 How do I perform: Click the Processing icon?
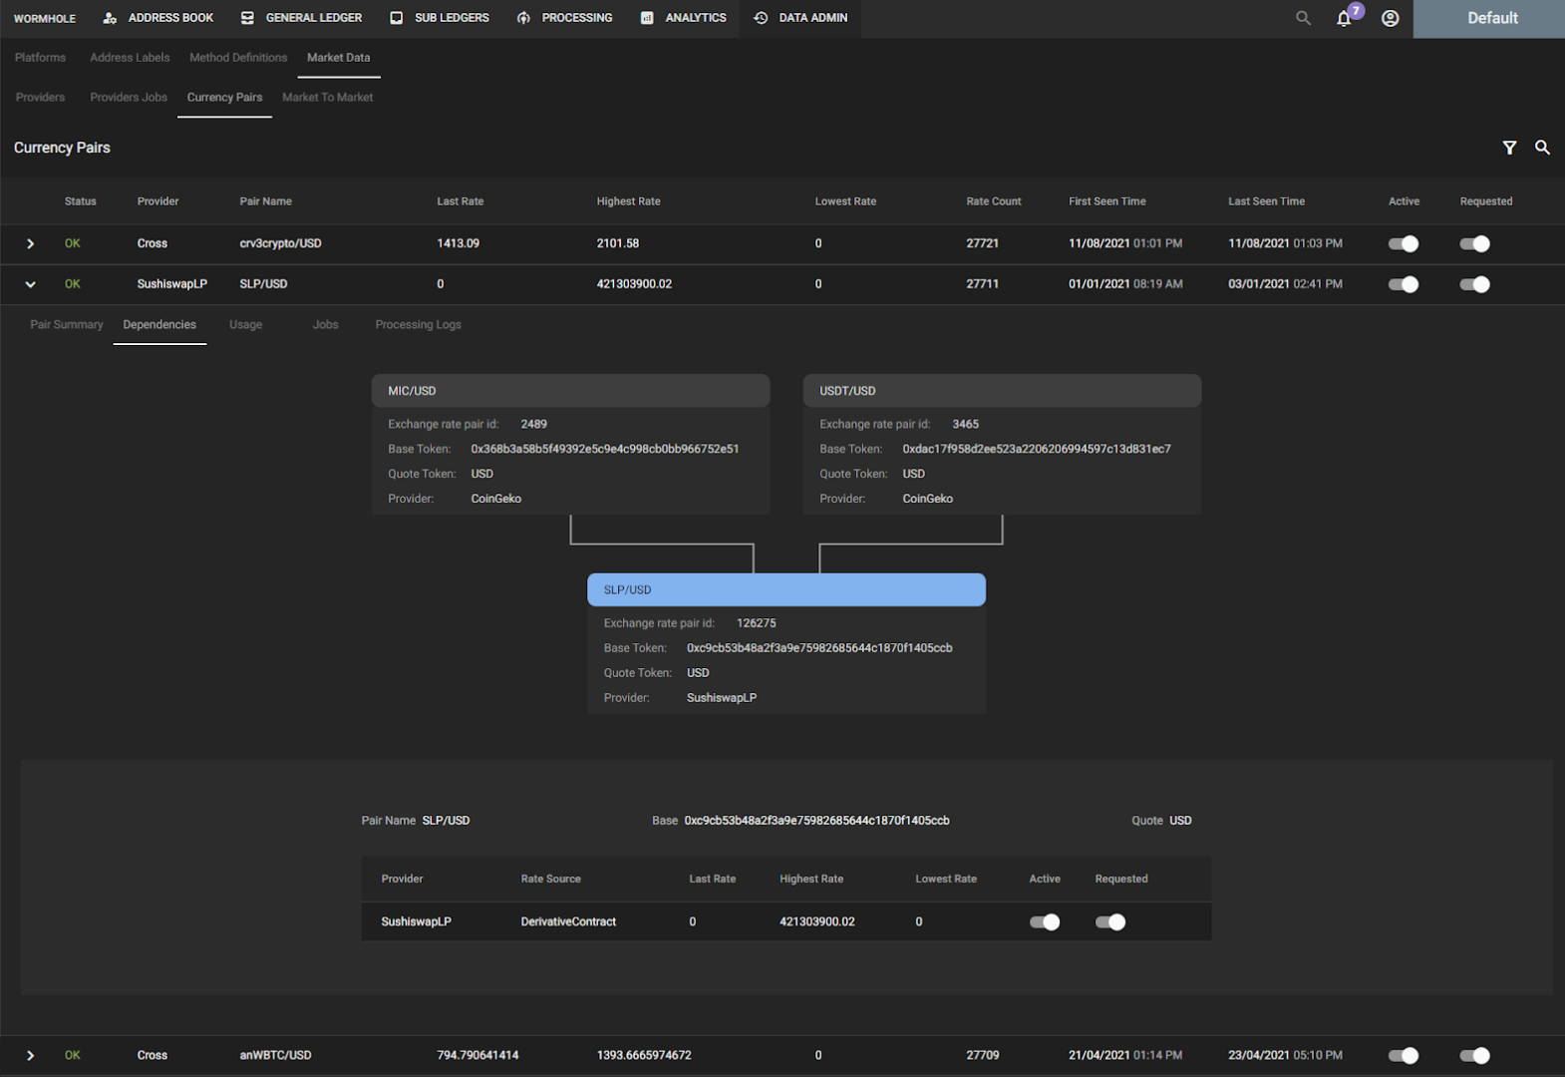pyautogui.click(x=523, y=18)
